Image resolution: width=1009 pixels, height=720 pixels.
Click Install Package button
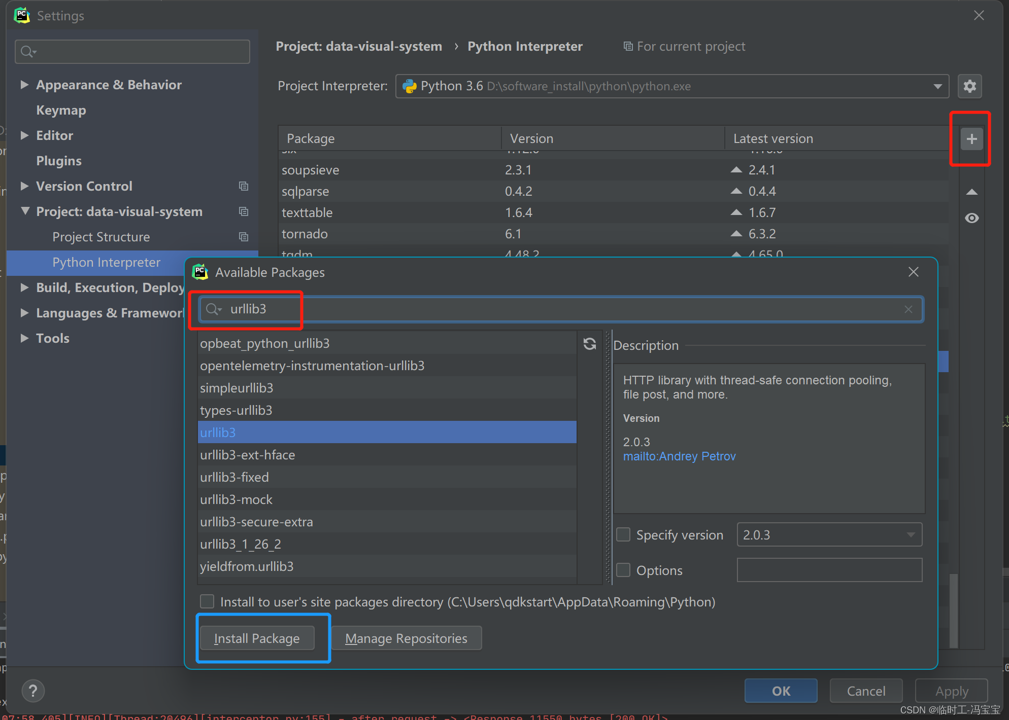pos(256,638)
